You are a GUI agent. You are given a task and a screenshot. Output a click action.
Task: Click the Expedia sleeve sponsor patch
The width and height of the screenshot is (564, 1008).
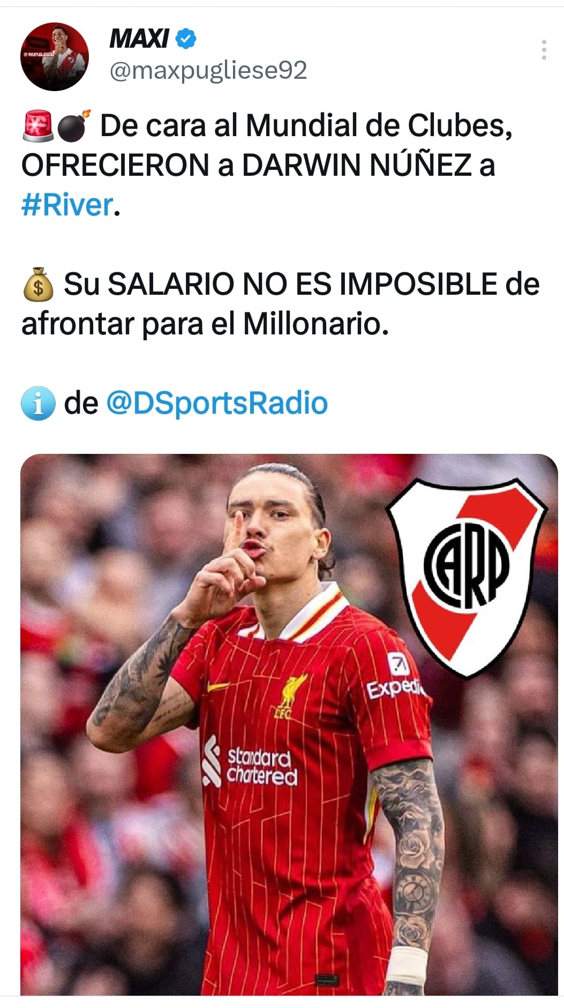[x=397, y=677]
